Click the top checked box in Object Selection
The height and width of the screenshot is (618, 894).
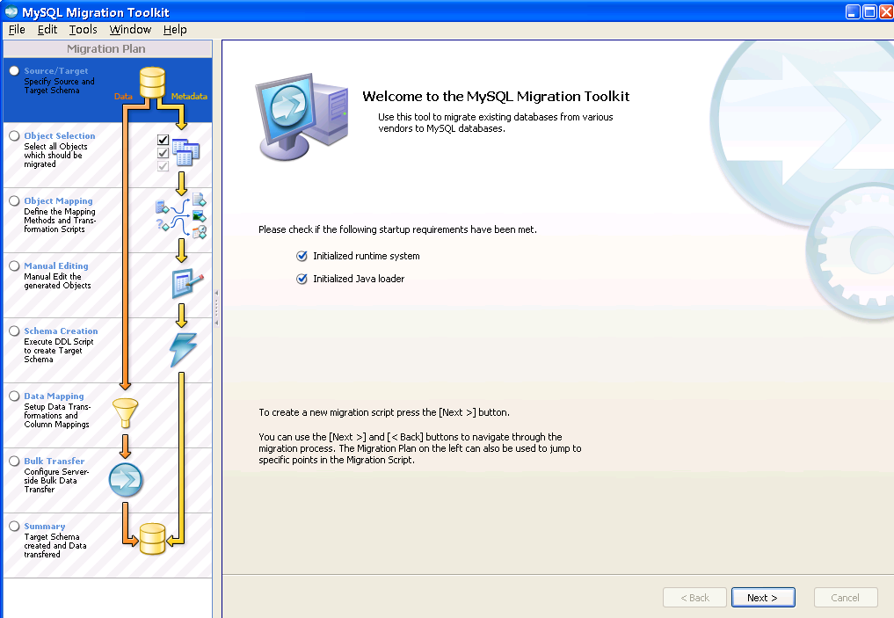(x=163, y=140)
